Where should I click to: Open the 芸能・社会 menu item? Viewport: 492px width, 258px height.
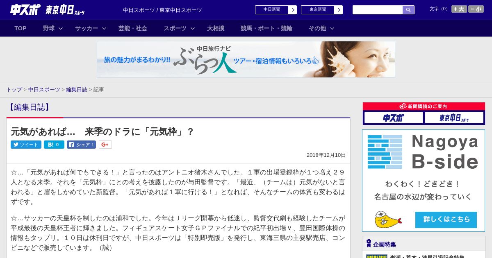click(133, 28)
